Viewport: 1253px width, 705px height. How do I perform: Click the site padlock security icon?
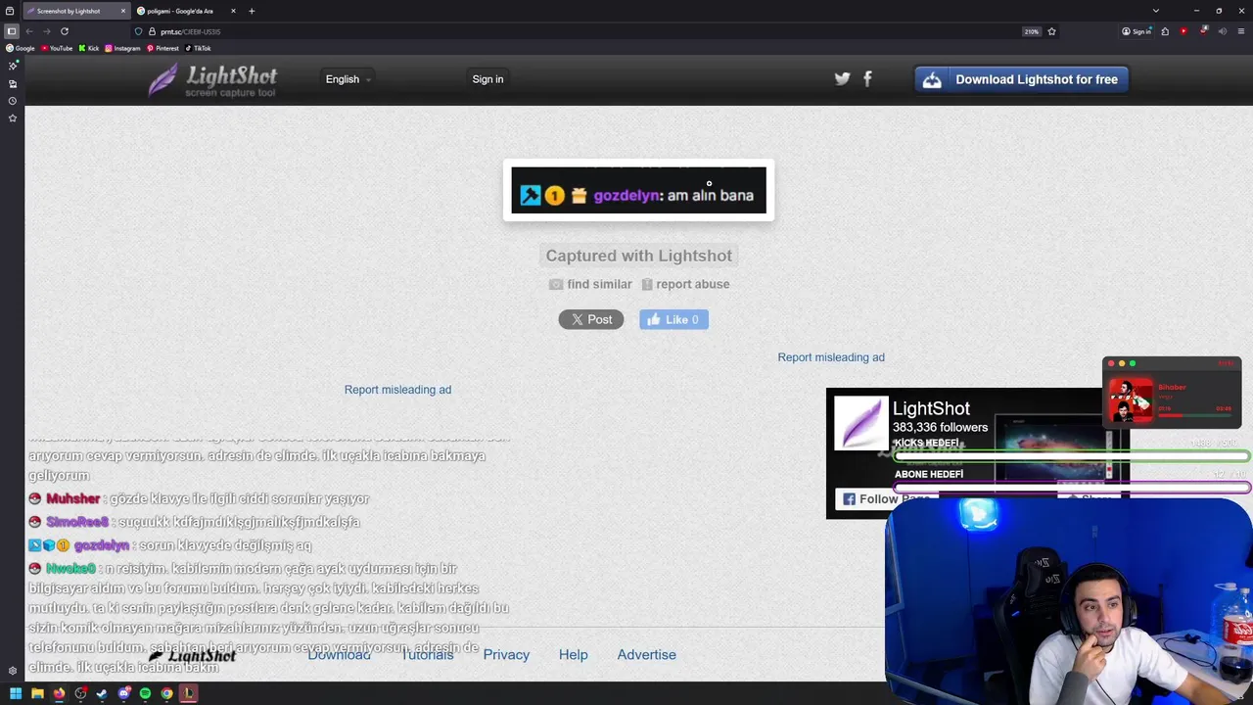(152, 31)
